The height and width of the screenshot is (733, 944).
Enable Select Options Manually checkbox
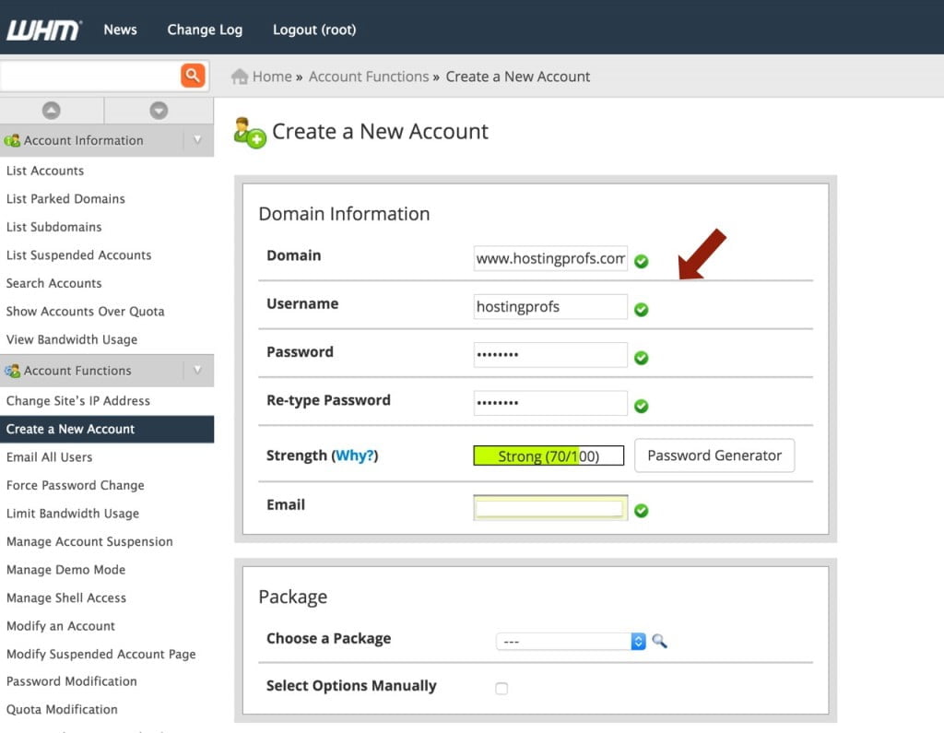coord(501,689)
